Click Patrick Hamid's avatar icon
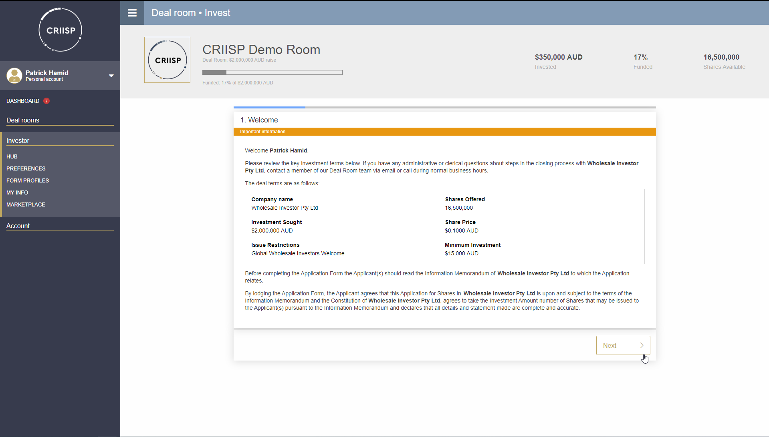769x437 pixels. pos(14,75)
